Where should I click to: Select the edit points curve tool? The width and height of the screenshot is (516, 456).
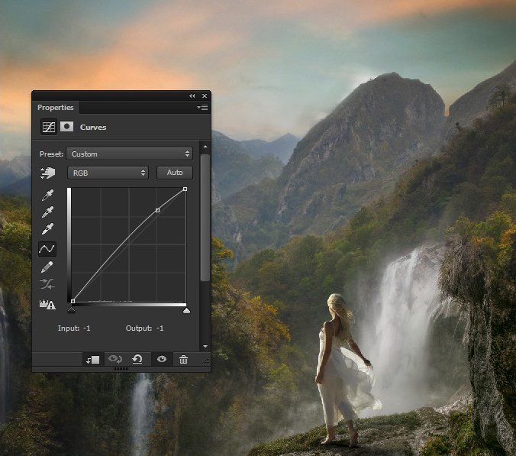point(47,248)
